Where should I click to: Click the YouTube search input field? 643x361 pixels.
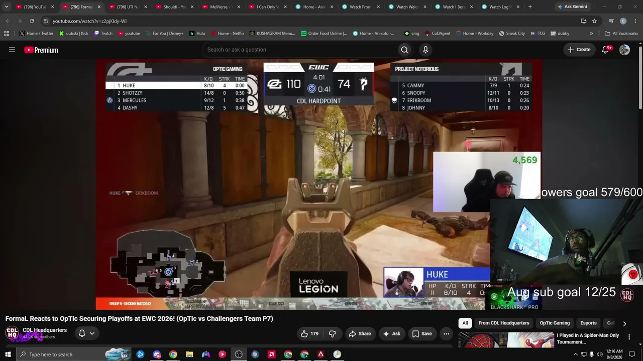coord(299,50)
